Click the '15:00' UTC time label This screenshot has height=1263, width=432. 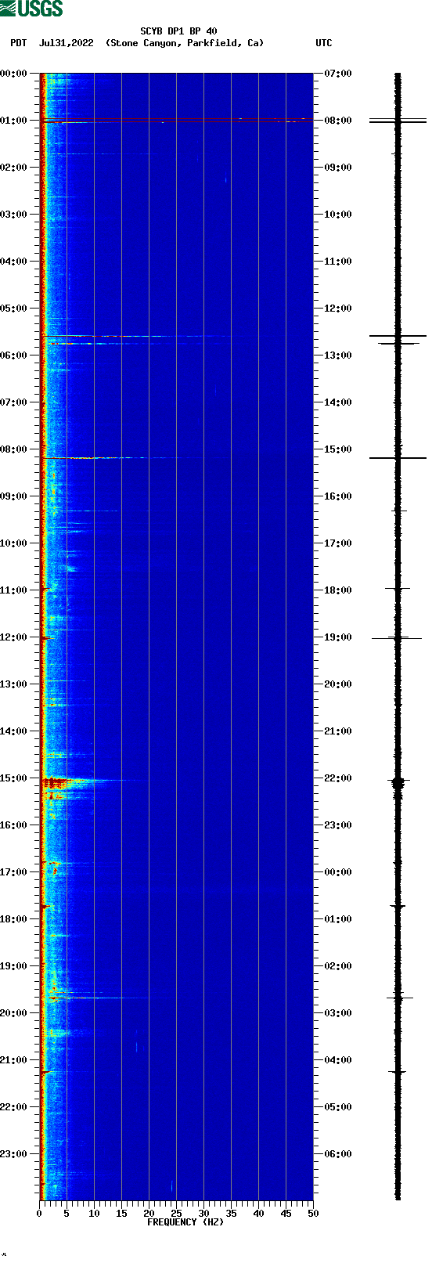point(338,449)
